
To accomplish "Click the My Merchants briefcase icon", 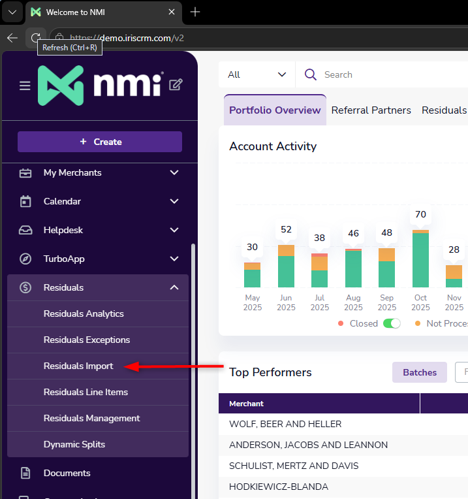I will tap(25, 173).
